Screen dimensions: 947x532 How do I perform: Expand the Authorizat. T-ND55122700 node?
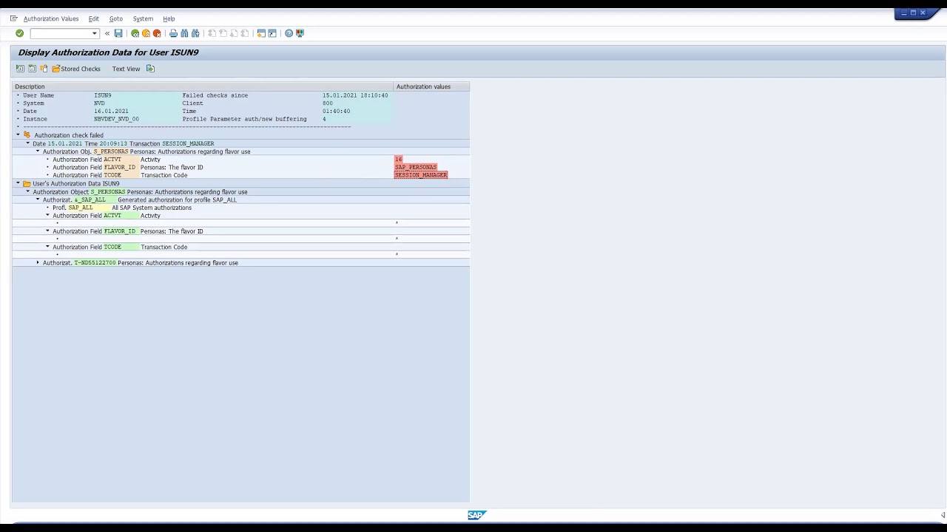coord(38,263)
